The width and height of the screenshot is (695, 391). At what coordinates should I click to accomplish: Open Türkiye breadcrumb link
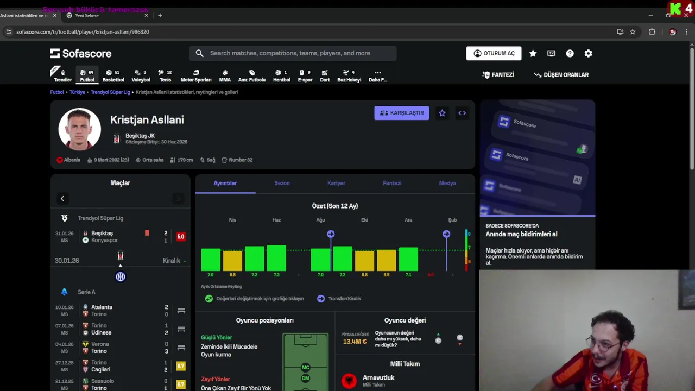pyautogui.click(x=77, y=92)
